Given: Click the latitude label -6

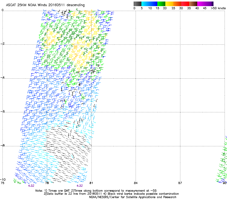Looking at the screenshot, I should point(2,111).
